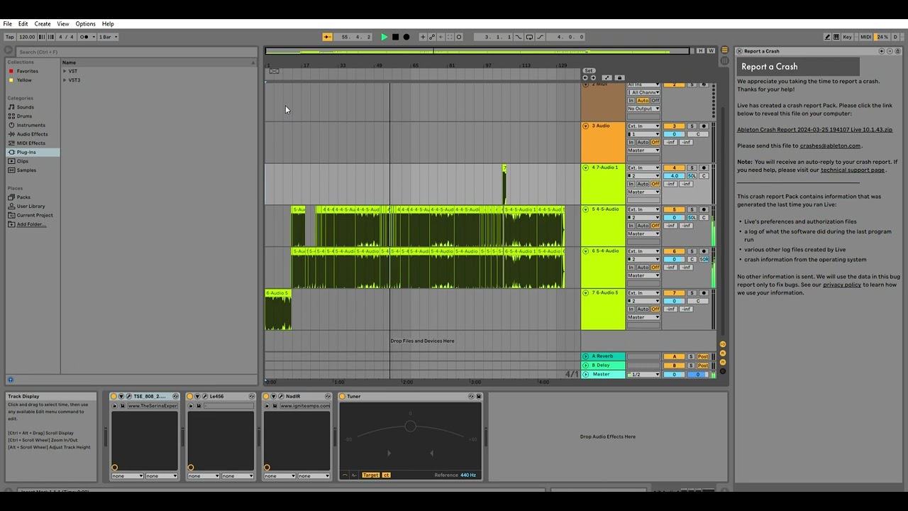908x511 pixels.
Task: Open the 1 Bar quantization menu
Action: pos(108,37)
